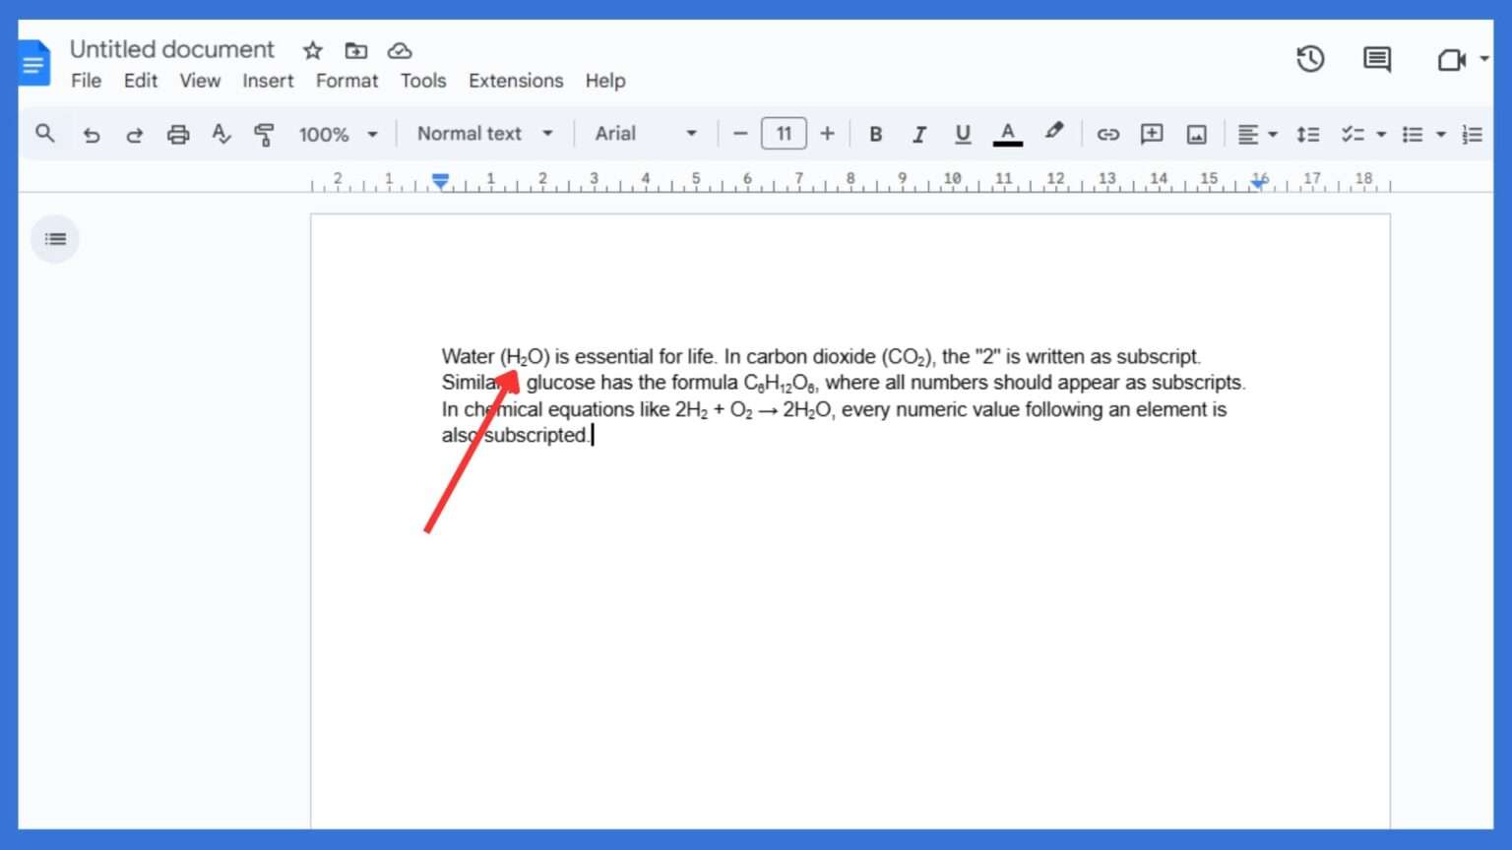Image resolution: width=1512 pixels, height=850 pixels.
Task: Run spell check from the toolbar
Action: pyautogui.click(x=221, y=134)
